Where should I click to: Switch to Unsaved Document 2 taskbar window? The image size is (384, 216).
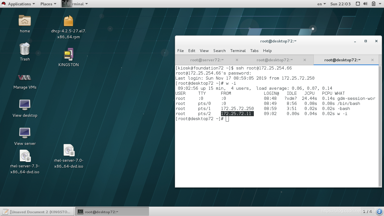[x=38, y=211]
